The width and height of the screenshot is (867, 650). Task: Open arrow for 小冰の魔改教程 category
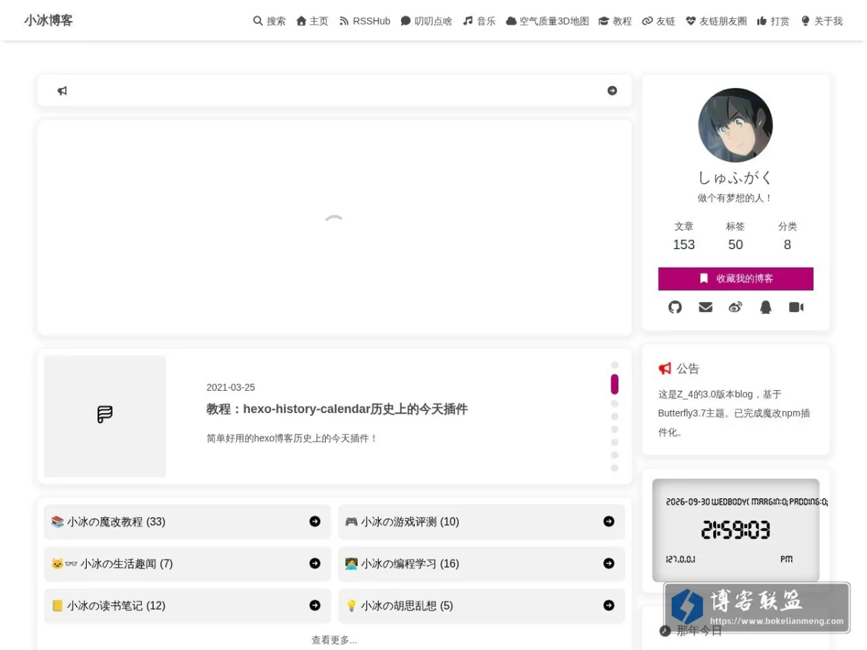click(x=315, y=521)
